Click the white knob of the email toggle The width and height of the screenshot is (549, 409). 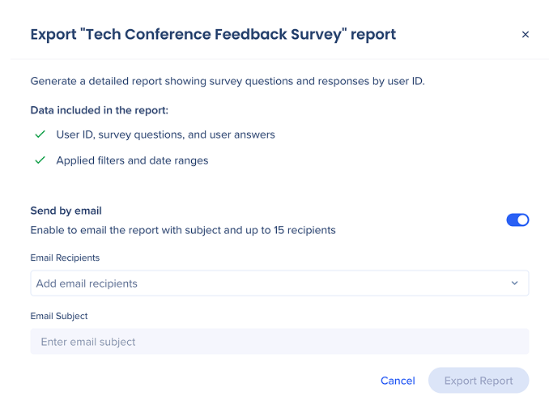(x=522, y=220)
